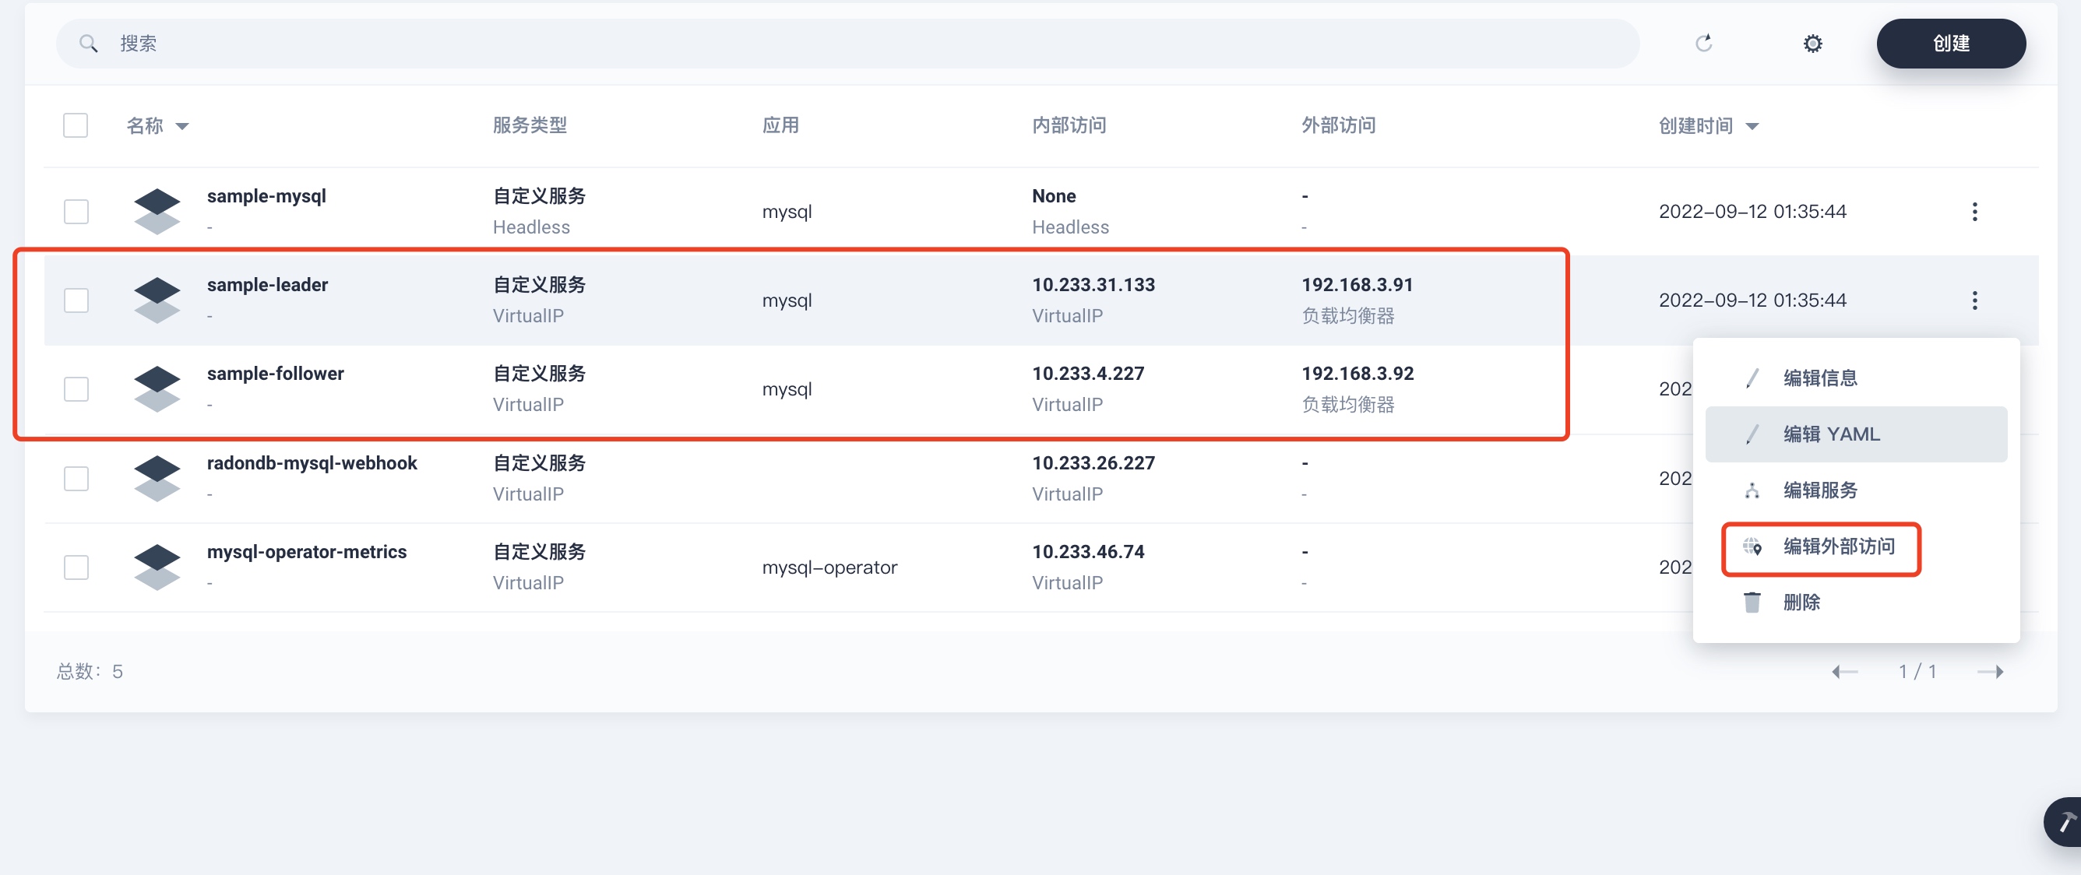Select 编辑 YAML in the context menu
This screenshot has width=2081, height=875.
(x=1856, y=434)
